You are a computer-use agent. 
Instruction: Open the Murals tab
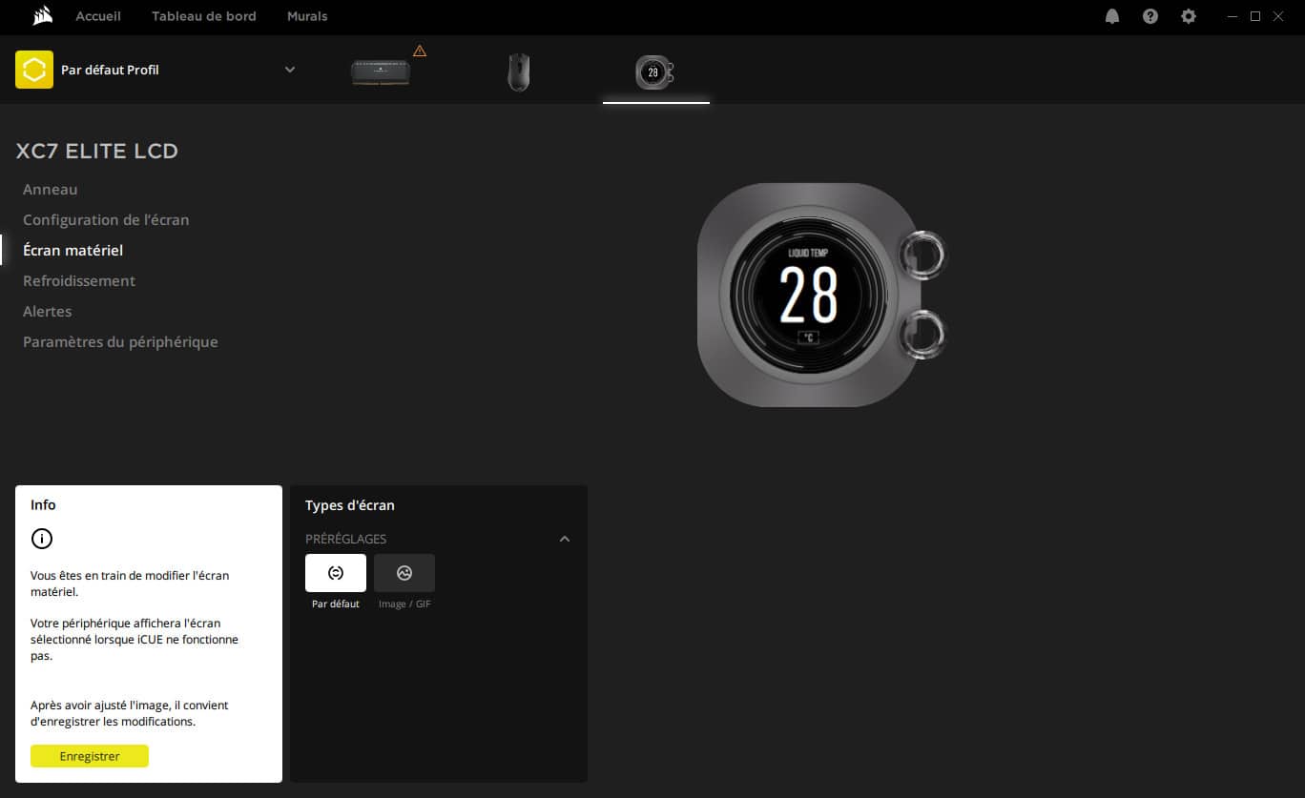[x=307, y=16]
